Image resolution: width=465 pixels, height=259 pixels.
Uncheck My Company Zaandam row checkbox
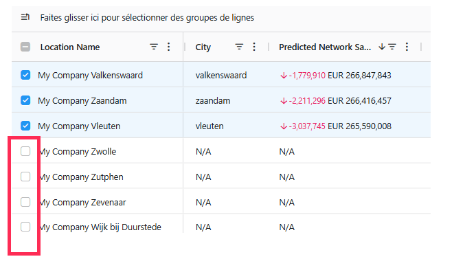pyautogui.click(x=25, y=100)
